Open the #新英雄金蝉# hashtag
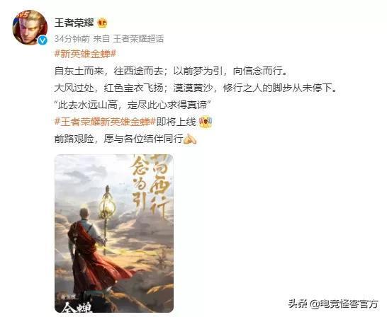 85,54
